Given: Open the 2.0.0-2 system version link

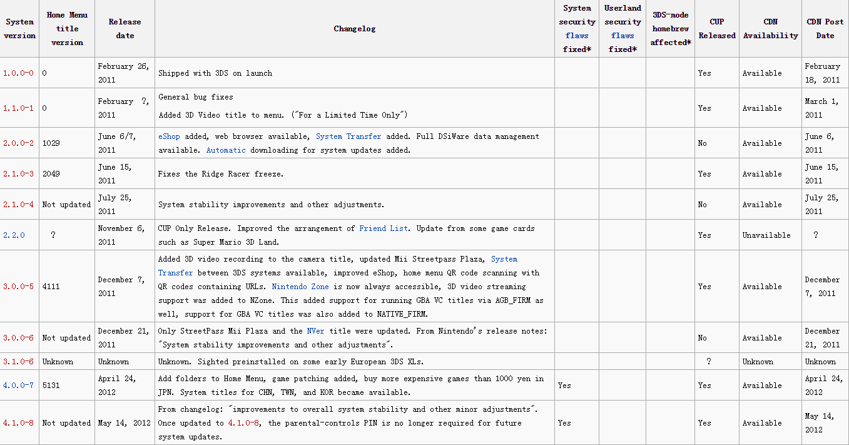Looking at the screenshot, I should click(19, 143).
